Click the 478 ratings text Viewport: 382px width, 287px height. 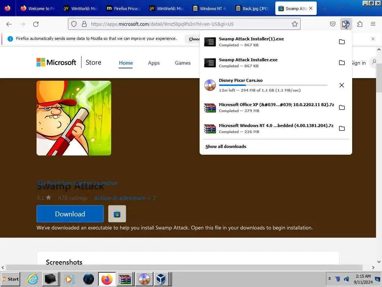[x=73, y=198]
